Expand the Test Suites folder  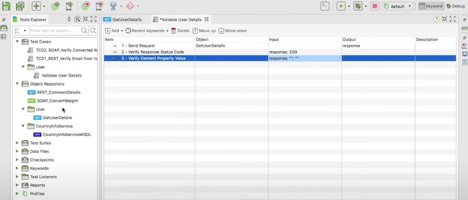click(18, 143)
